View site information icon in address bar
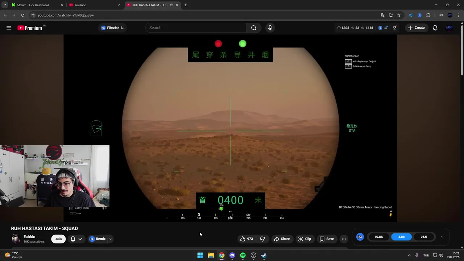This screenshot has width=464, height=261. [33, 15]
